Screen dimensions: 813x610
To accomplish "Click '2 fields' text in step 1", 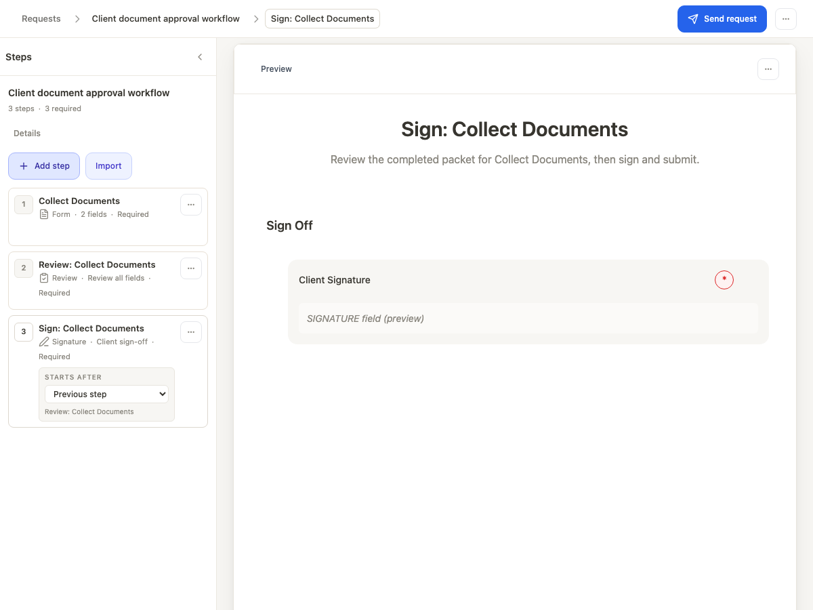I will coord(93,214).
